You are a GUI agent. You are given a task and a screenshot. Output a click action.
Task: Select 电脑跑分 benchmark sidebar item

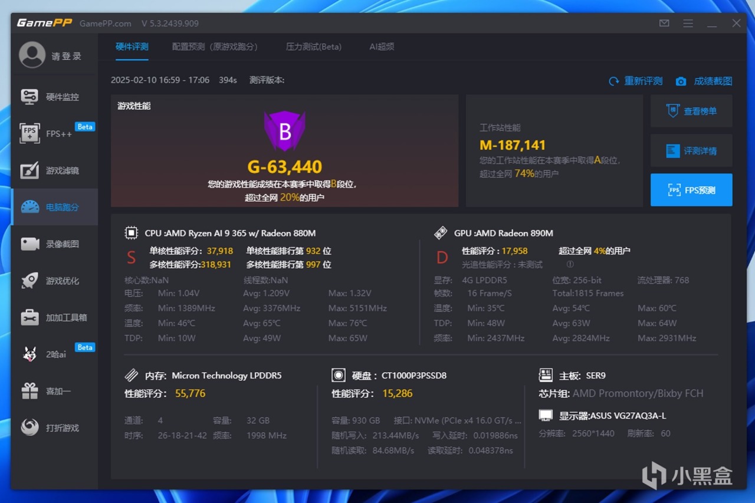click(x=54, y=207)
